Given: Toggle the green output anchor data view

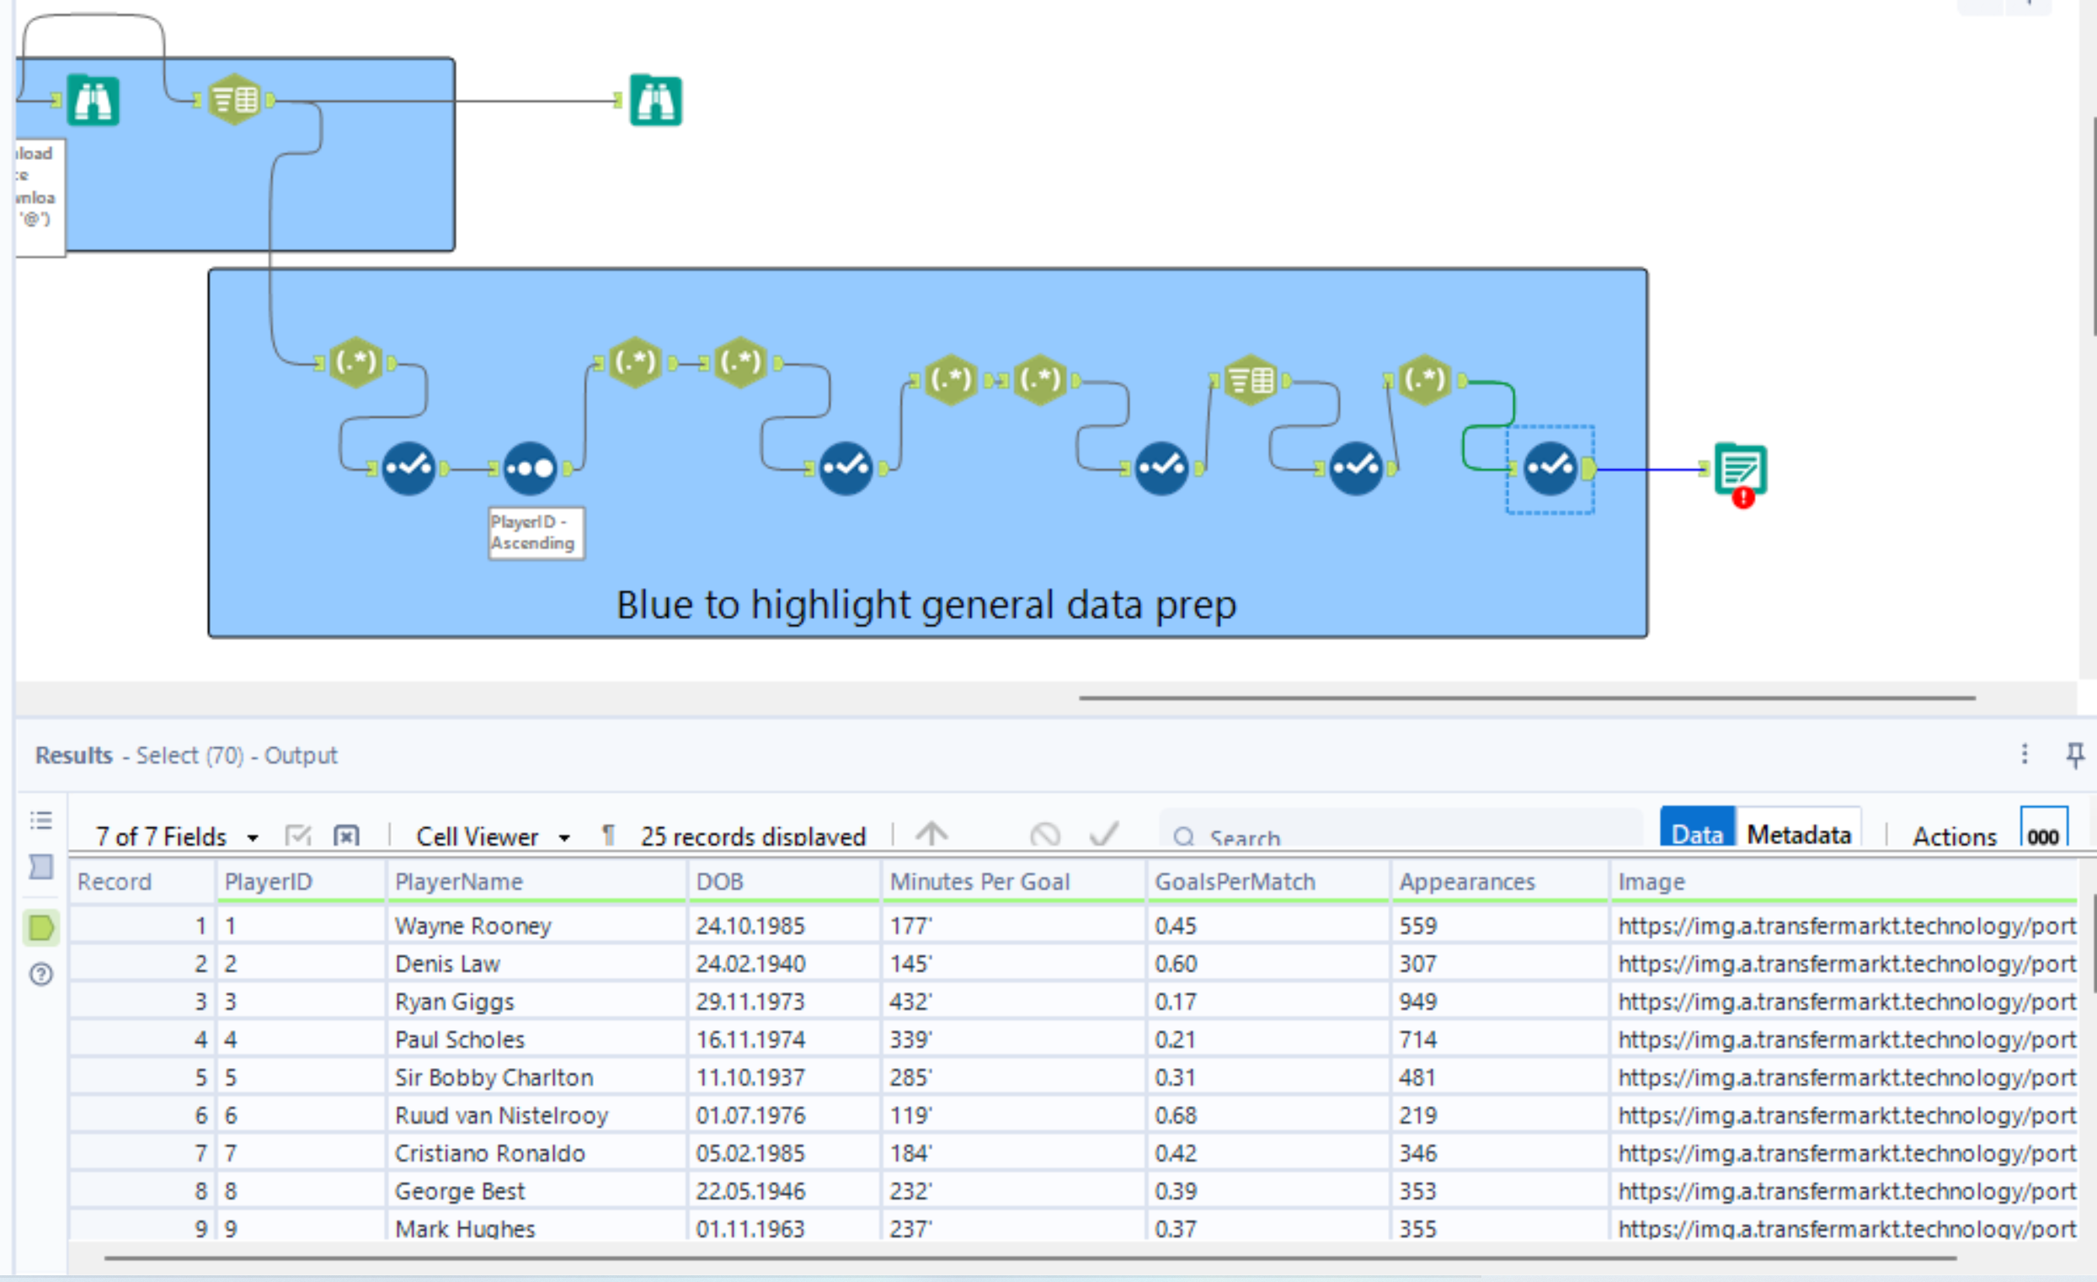Looking at the screenshot, I should (x=41, y=927).
